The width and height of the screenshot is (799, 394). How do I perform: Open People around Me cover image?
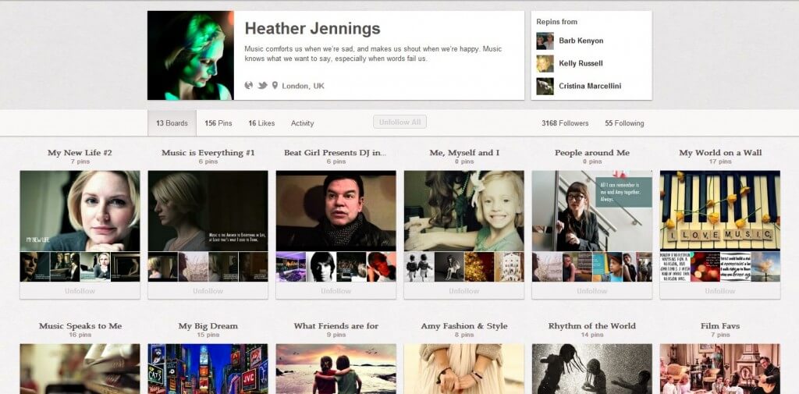click(592, 211)
